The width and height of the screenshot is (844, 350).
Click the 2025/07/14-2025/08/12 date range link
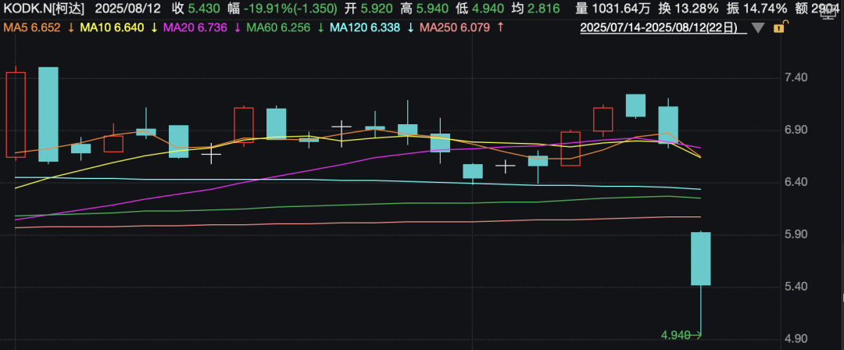pyautogui.click(x=659, y=28)
